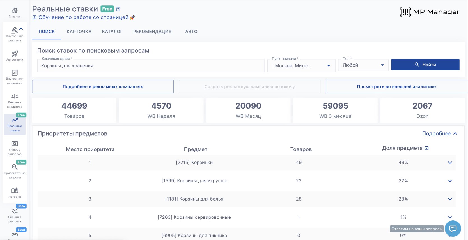Expand the Корзинки row details
Screen dimensions: 468x240
[x=450, y=163]
